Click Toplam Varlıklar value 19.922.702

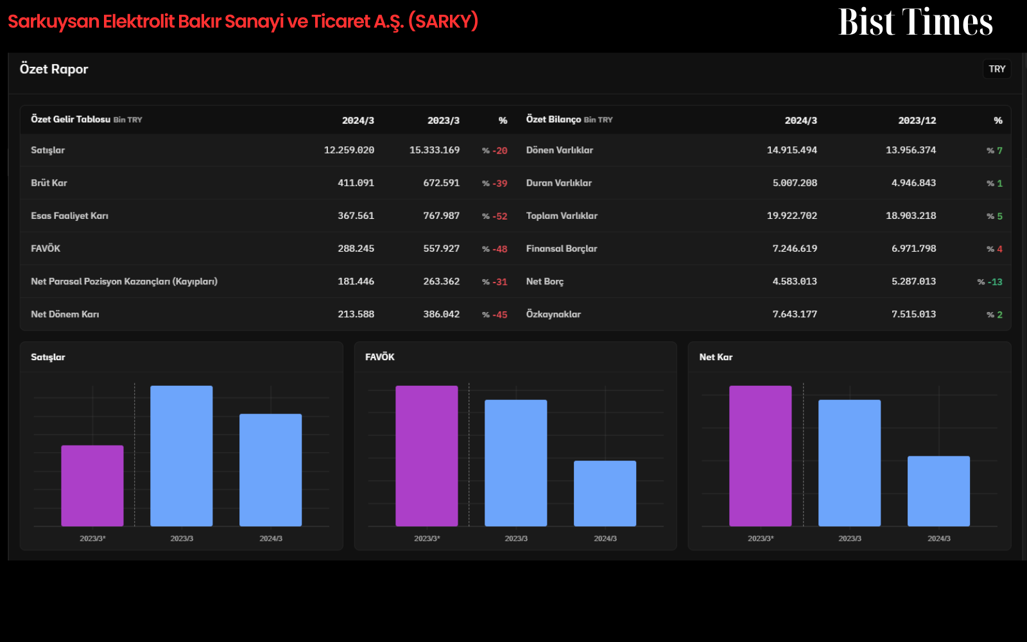(x=792, y=216)
